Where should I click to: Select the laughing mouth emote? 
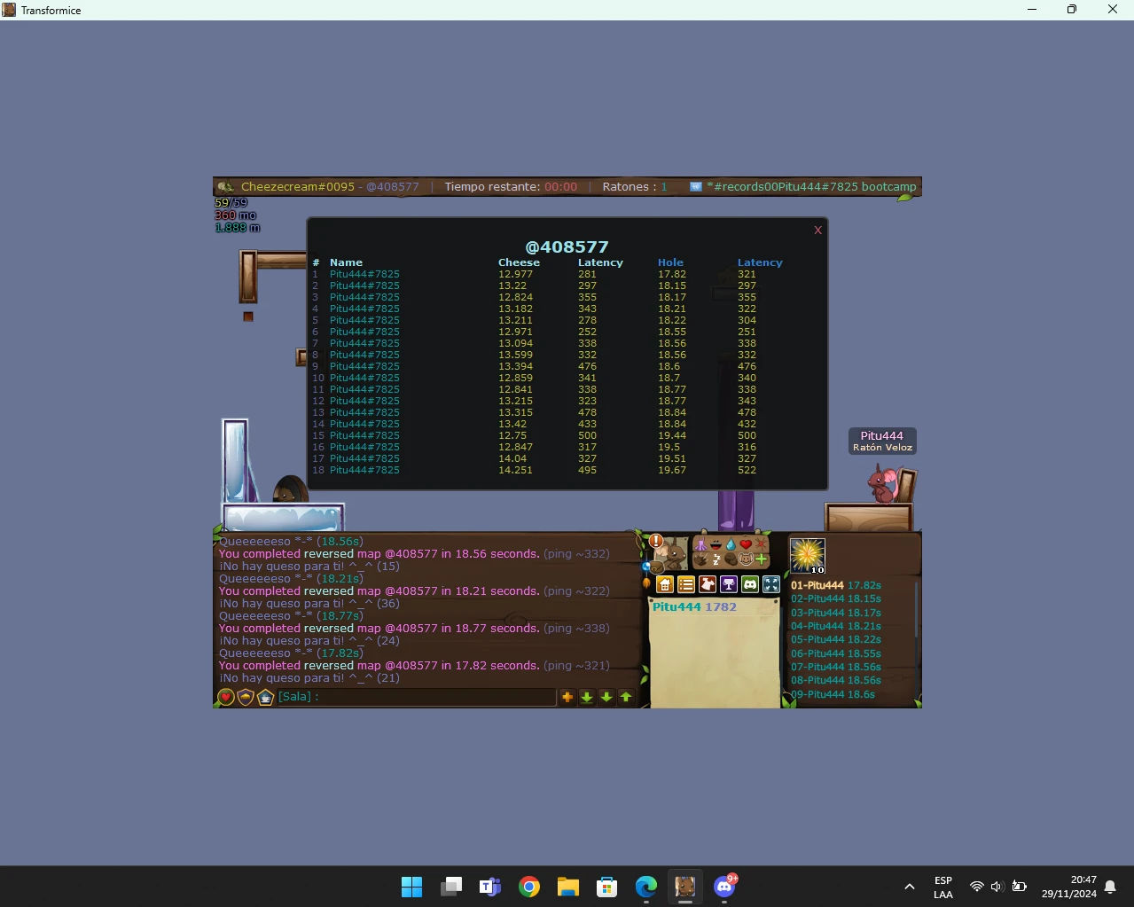pyautogui.click(x=716, y=544)
